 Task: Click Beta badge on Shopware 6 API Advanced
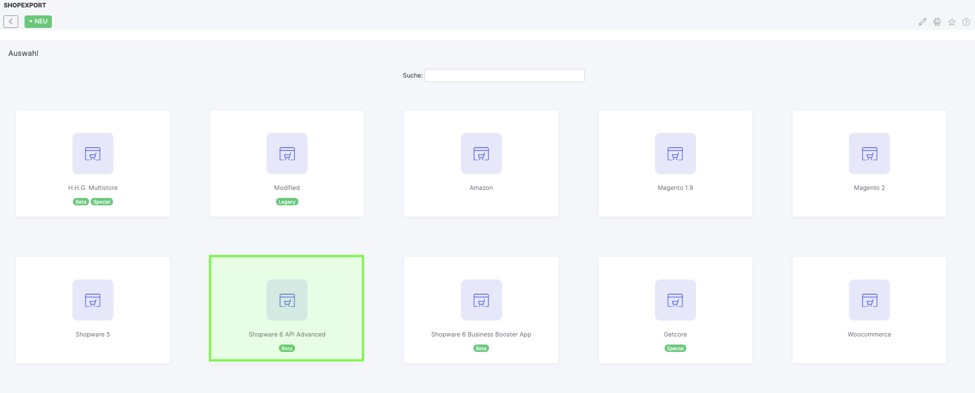pyautogui.click(x=287, y=349)
